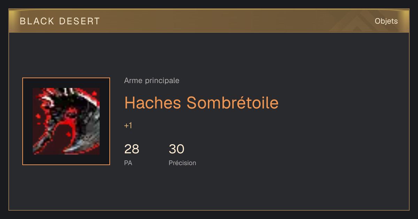Click the word Sombrétoile in the item title
Image resolution: width=418 pixels, height=219 pixels.
[x=232, y=103]
